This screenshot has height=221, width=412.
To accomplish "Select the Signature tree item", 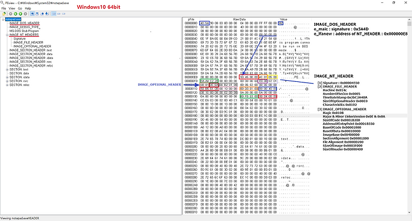I will [x=19, y=38].
